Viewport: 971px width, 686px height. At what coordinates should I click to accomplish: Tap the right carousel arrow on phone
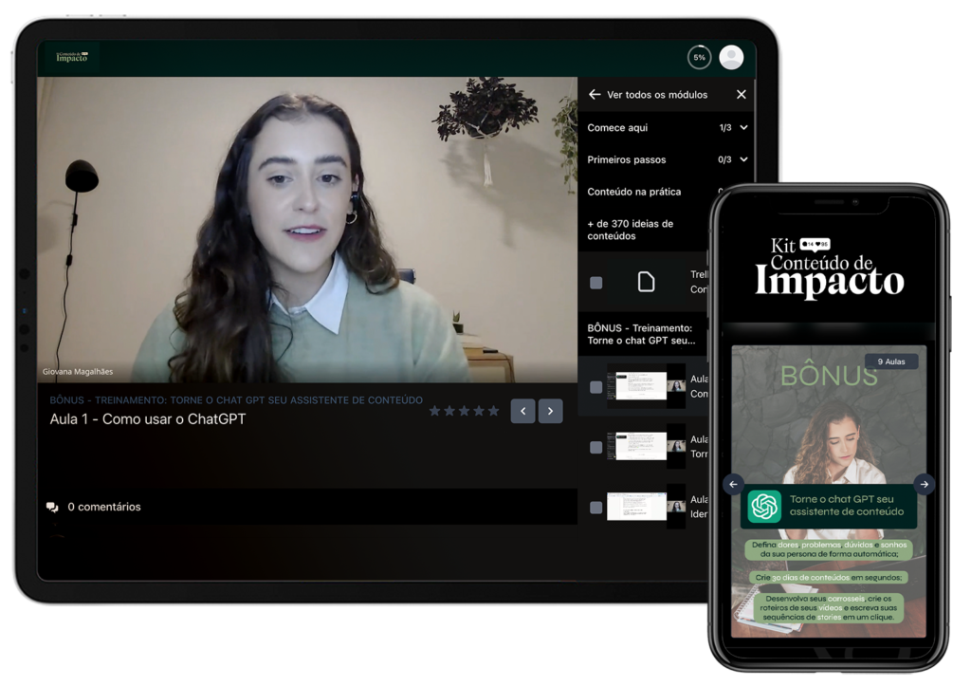[x=925, y=484]
